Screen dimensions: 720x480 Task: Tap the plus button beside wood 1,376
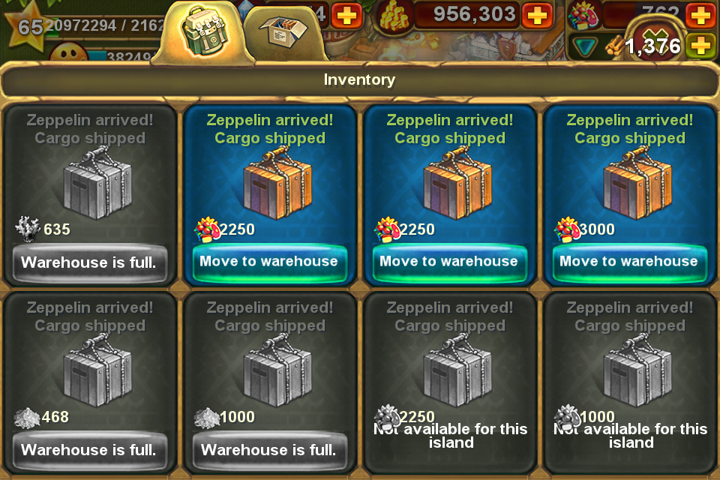tap(700, 46)
